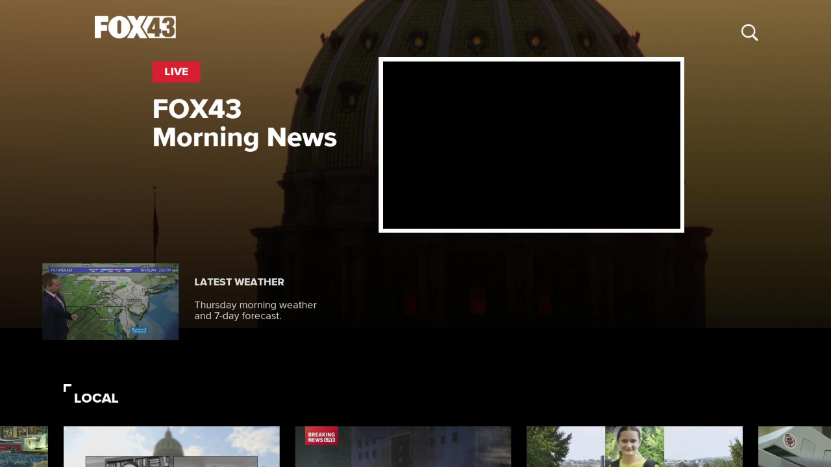Click the Breaking News Live badge

point(321,436)
